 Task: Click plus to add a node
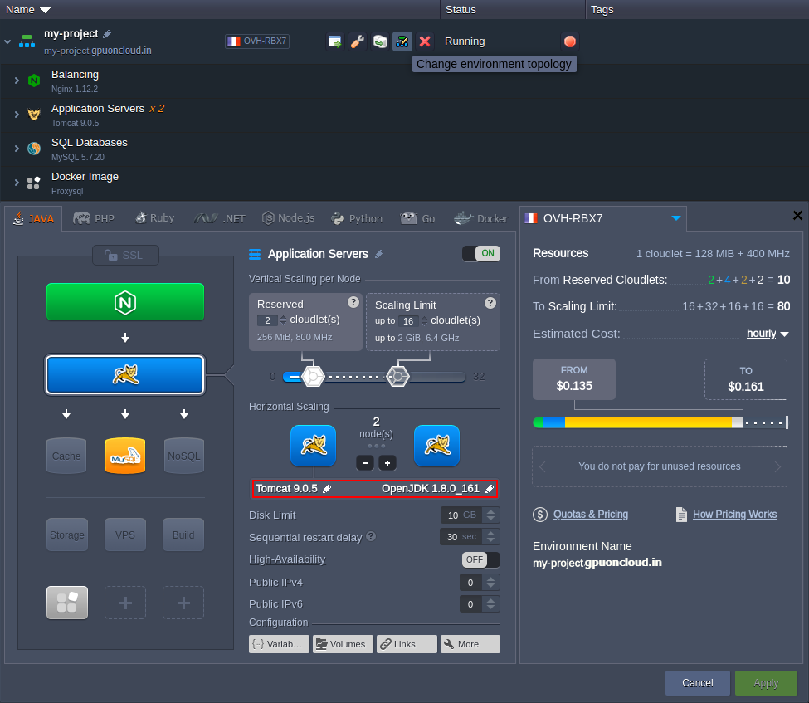pos(387,462)
